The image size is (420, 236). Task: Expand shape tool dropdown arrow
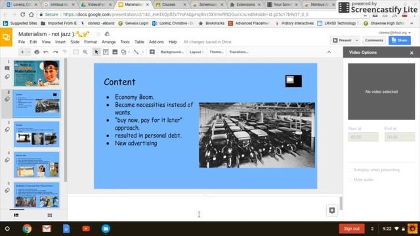click(x=129, y=52)
